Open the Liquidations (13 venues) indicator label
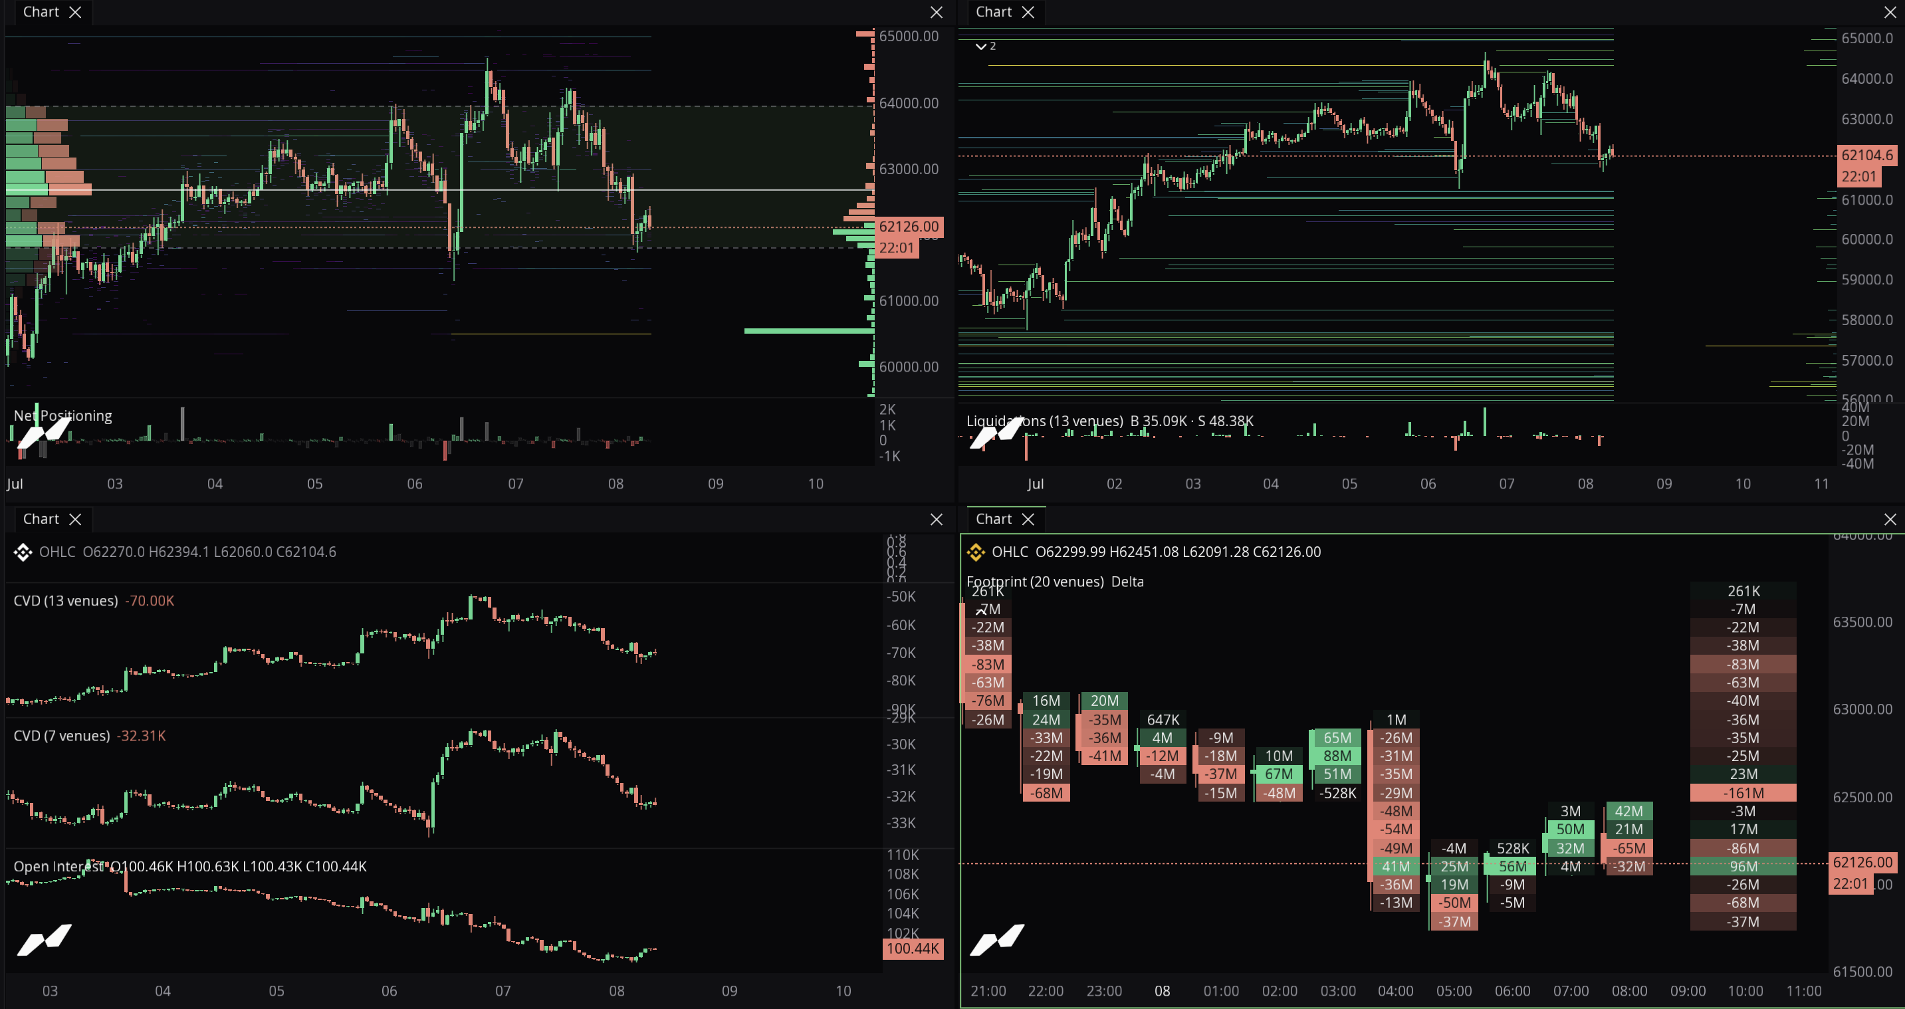This screenshot has width=1905, height=1009. [1044, 421]
